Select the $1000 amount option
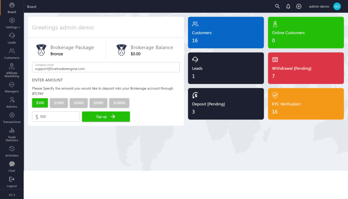Viewport: 348px width, 199px height. [59, 103]
